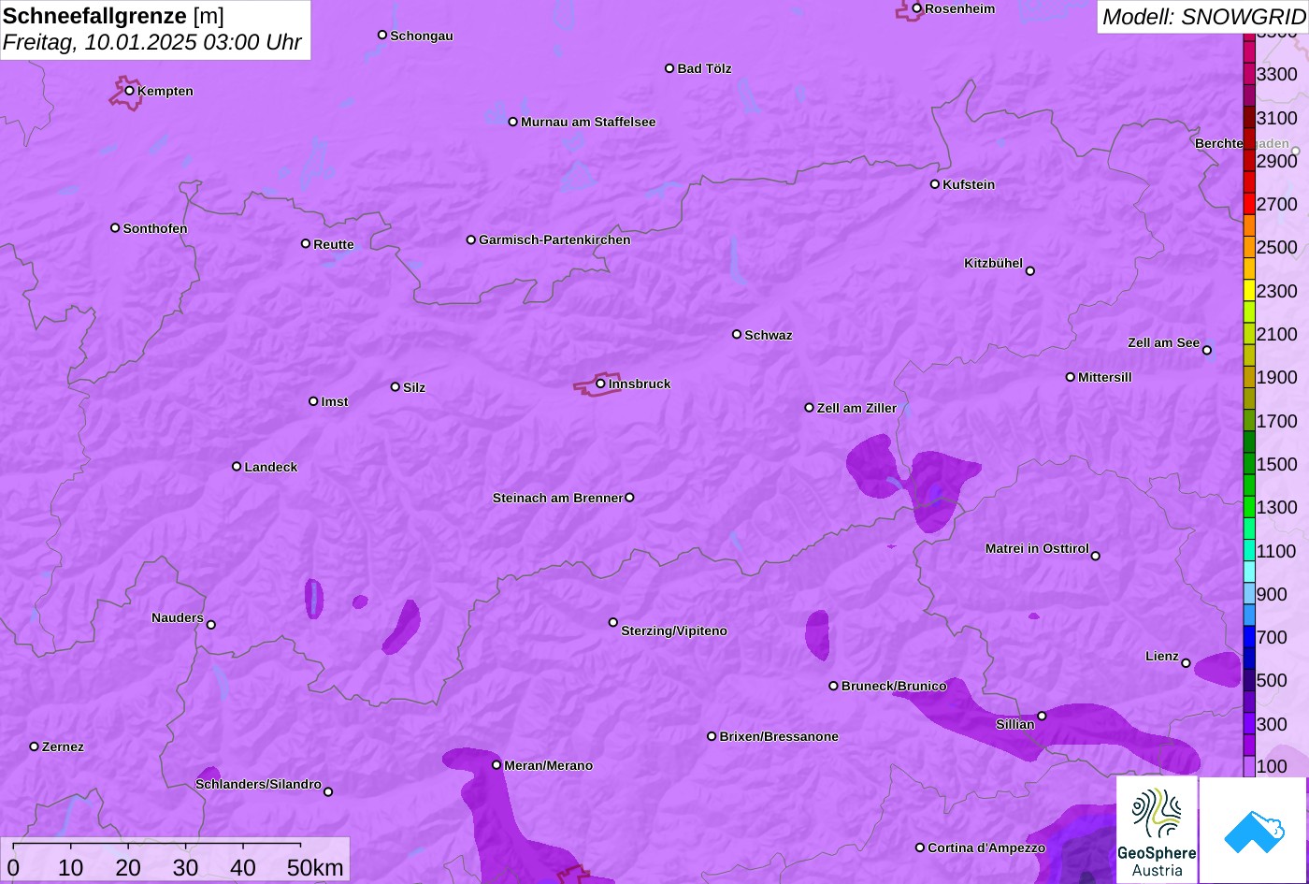1309x884 pixels.
Task: Click the 100 legend value
Action: coord(1272,766)
